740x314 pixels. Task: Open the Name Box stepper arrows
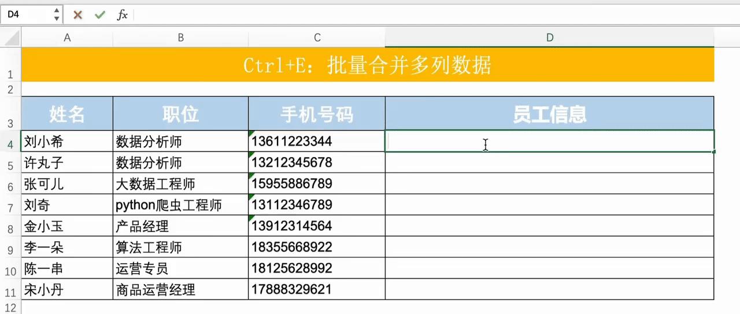coord(56,14)
